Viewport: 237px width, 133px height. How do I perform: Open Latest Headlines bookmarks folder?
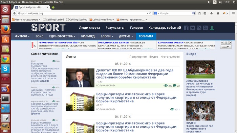click(102, 20)
